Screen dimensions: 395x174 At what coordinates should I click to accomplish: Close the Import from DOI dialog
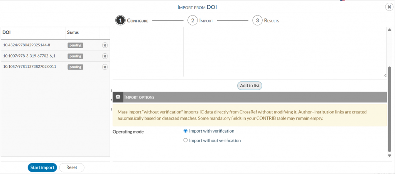pyautogui.click(x=389, y=7)
